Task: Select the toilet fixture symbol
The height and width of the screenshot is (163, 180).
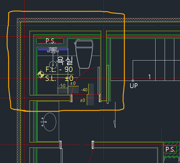Action: pyautogui.click(x=84, y=54)
